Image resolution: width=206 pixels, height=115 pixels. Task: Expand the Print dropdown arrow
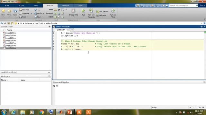click(x=28, y=17)
